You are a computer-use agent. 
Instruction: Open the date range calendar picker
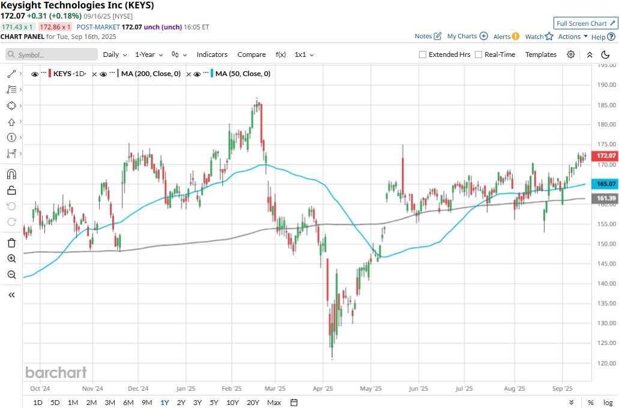(294, 403)
